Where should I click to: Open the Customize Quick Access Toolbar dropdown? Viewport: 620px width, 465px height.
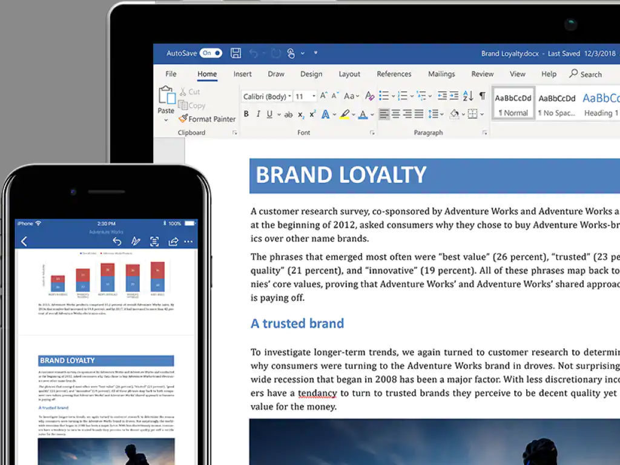pyautogui.click(x=315, y=53)
